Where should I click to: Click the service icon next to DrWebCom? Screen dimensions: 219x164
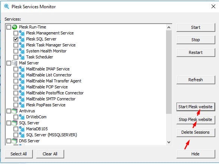tap(22, 117)
